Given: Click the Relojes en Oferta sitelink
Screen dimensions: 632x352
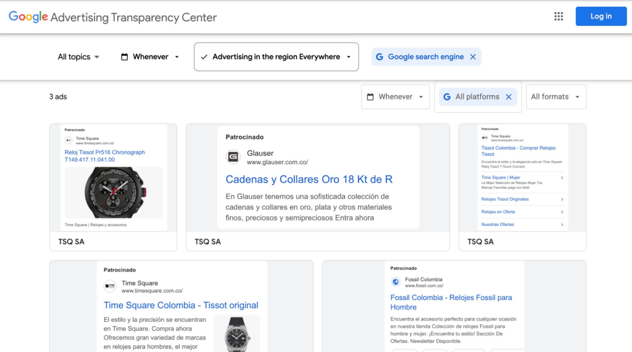Looking at the screenshot, I should click(498, 212).
